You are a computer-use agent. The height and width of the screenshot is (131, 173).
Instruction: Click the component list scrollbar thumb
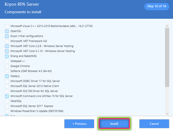pyautogui.click(x=167, y=57)
